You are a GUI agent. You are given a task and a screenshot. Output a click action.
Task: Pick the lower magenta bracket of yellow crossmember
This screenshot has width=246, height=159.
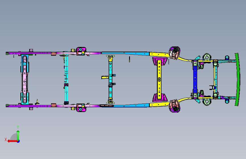[x=160, y=98]
